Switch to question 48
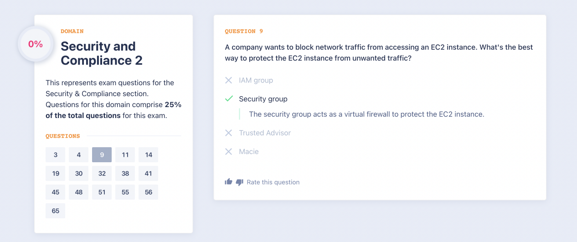This screenshot has height=242, width=577. pyautogui.click(x=79, y=192)
